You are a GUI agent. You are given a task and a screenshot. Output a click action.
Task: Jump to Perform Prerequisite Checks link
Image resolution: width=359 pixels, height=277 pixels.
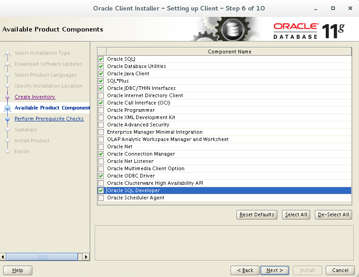[x=49, y=119]
